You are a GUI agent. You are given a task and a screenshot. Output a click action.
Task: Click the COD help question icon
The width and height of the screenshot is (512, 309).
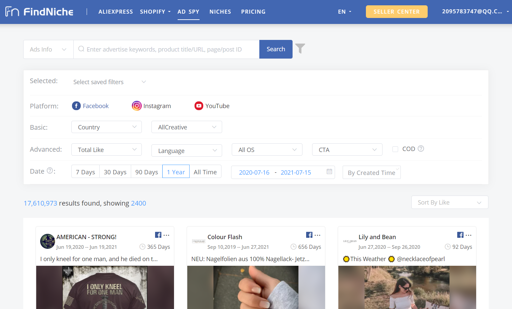(421, 149)
